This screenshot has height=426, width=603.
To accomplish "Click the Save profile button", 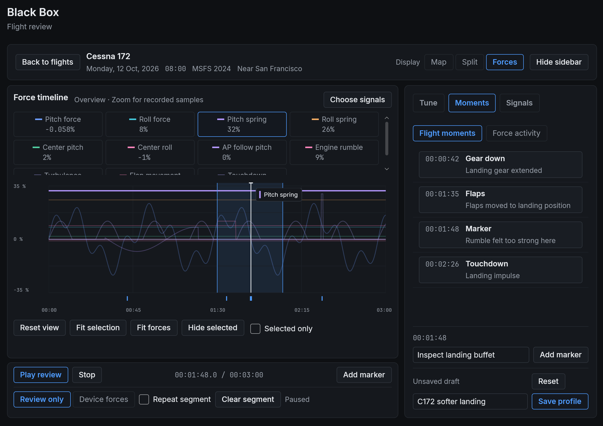I will point(560,401).
